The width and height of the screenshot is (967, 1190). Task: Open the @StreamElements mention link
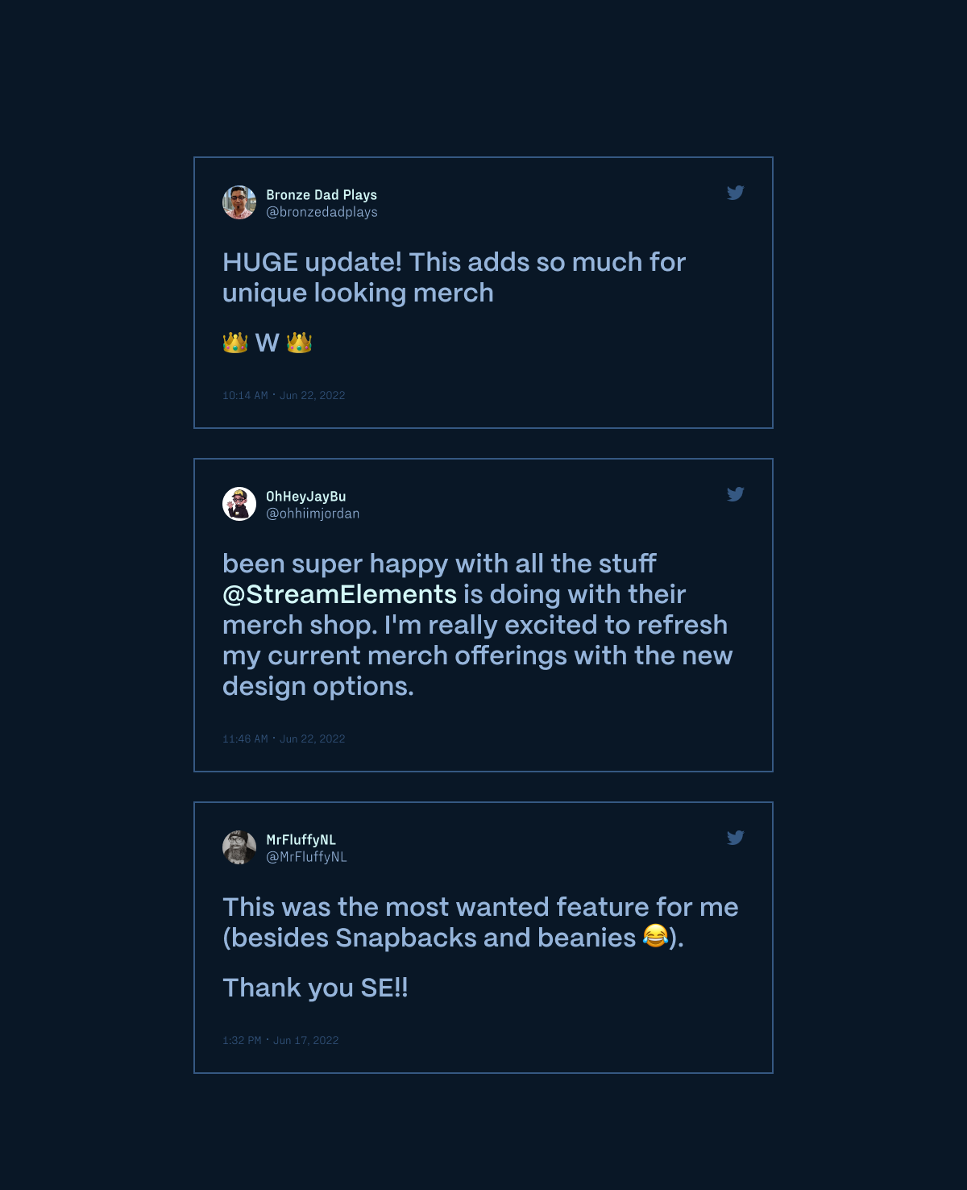(x=339, y=594)
